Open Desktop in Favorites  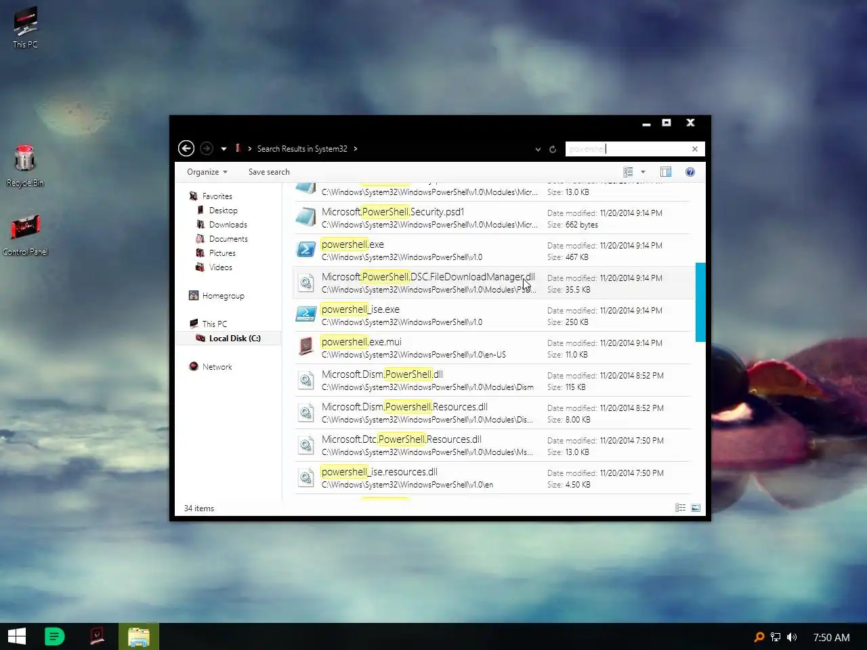coord(223,211)
